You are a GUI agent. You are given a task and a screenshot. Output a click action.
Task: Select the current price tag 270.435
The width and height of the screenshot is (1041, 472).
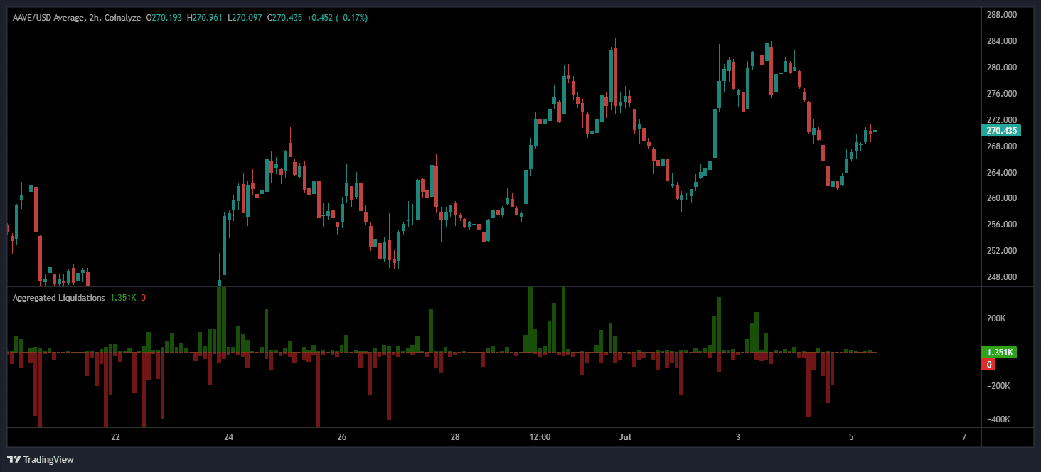[1000, 131]
